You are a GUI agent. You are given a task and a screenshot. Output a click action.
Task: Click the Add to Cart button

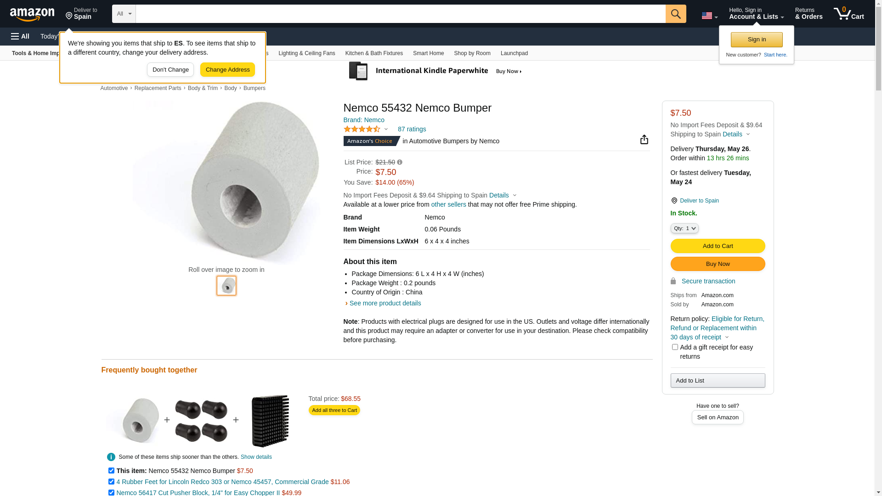point(718,246)
